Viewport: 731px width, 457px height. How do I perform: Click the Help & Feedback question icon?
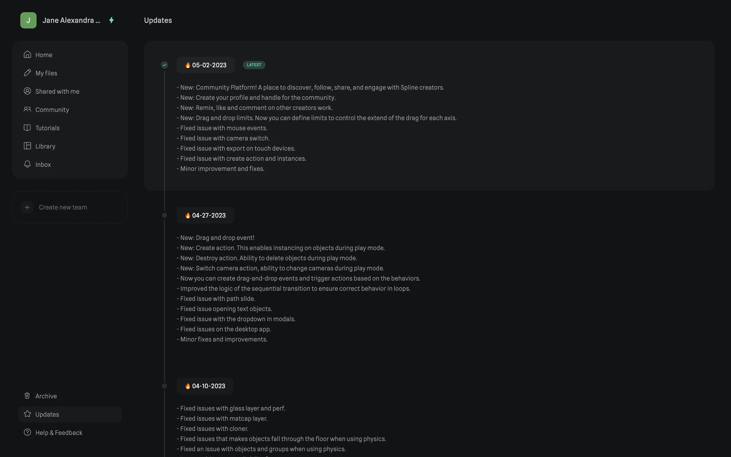tap(27, 432)
